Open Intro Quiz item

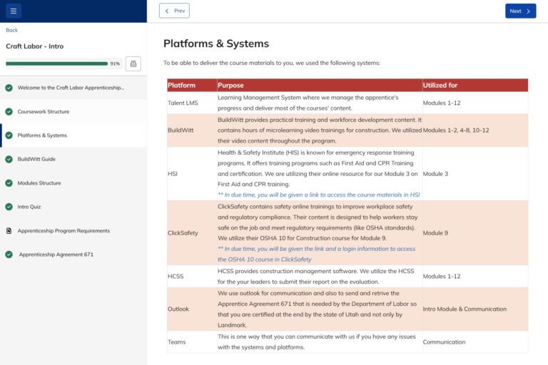point(73,207)
